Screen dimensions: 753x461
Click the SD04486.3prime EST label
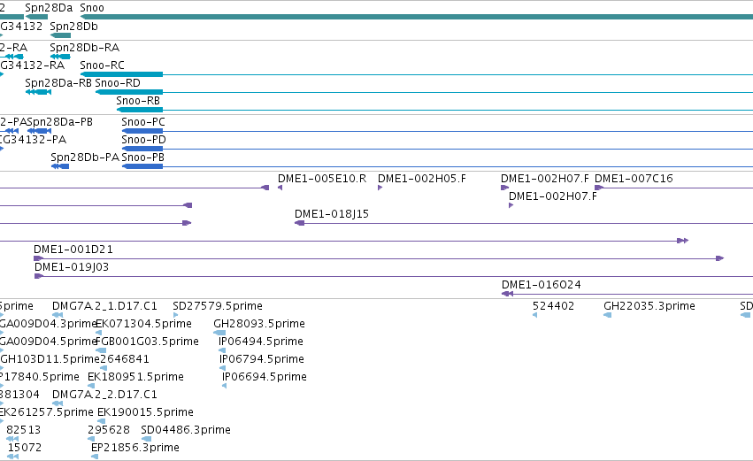tap(186, 430)
